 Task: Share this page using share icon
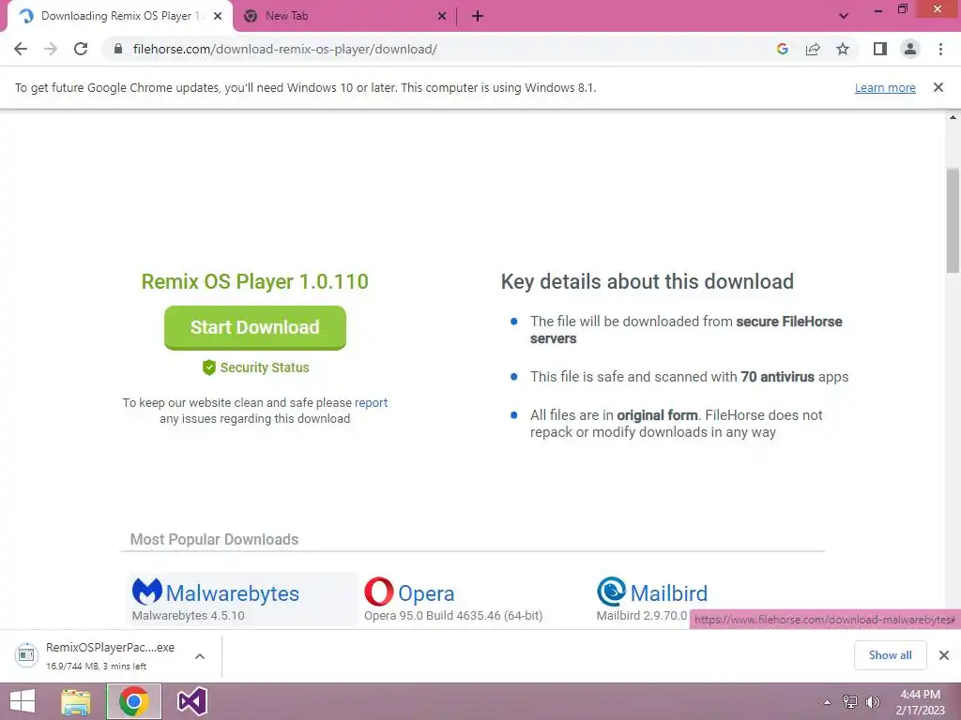[813, 49]
